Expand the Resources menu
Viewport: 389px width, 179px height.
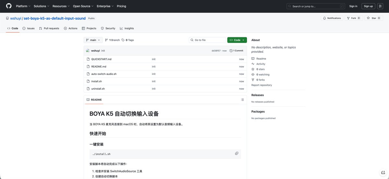[61, 6]
